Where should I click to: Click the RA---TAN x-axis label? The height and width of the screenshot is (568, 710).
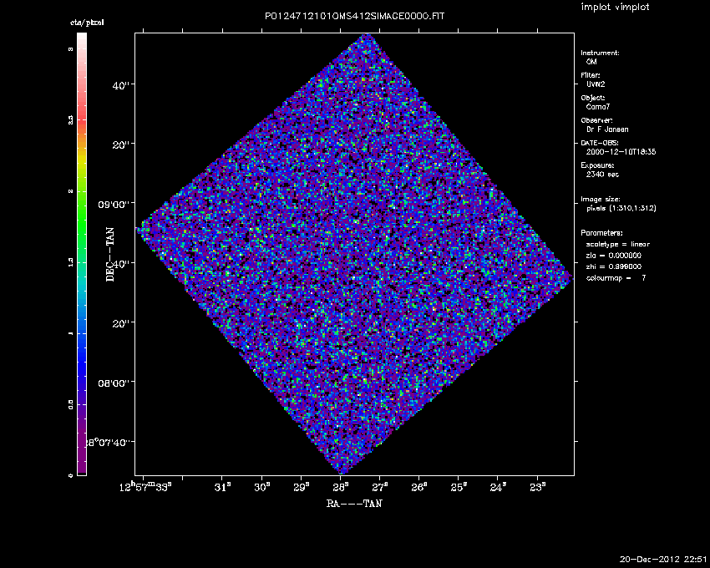354,505
